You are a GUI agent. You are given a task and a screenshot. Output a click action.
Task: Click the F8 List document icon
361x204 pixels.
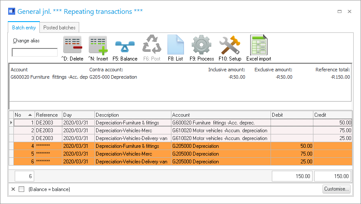coord(175,45)
